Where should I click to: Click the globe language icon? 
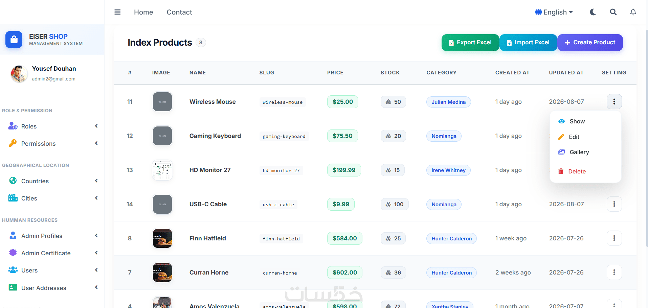tap(538, 12)
